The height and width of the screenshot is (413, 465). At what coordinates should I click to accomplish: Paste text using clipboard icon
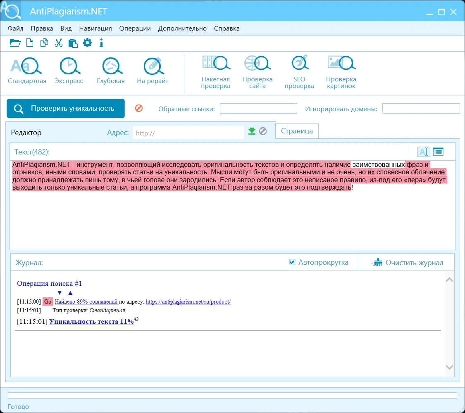tap(73, 43)
